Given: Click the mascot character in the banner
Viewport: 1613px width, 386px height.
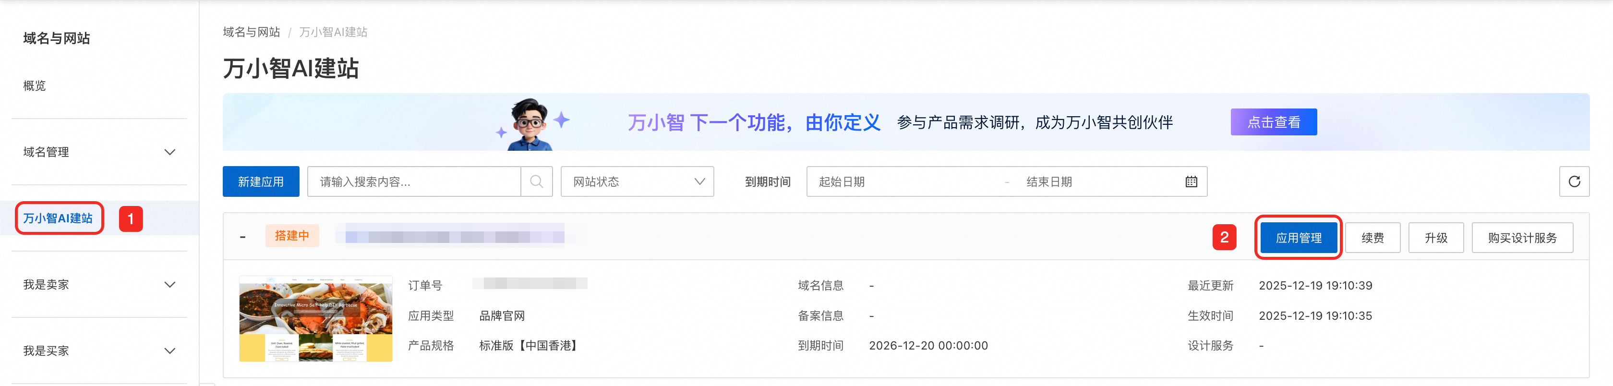Looking at the screenshot, I should click(530, 124).
